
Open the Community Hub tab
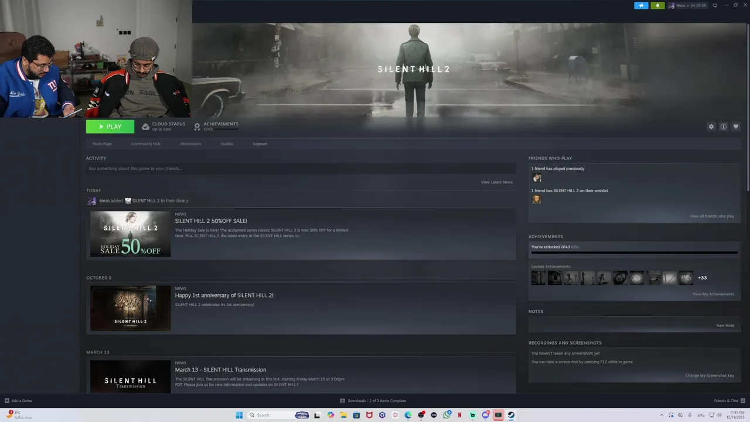point(146,144)
